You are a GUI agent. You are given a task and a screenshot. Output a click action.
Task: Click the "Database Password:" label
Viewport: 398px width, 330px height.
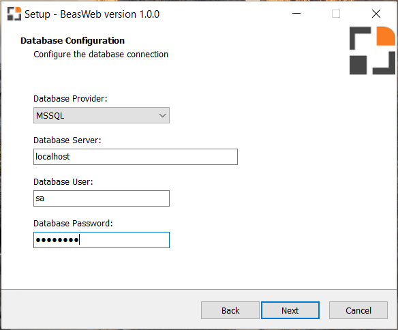pyautogui.click(x=73, y=224)
